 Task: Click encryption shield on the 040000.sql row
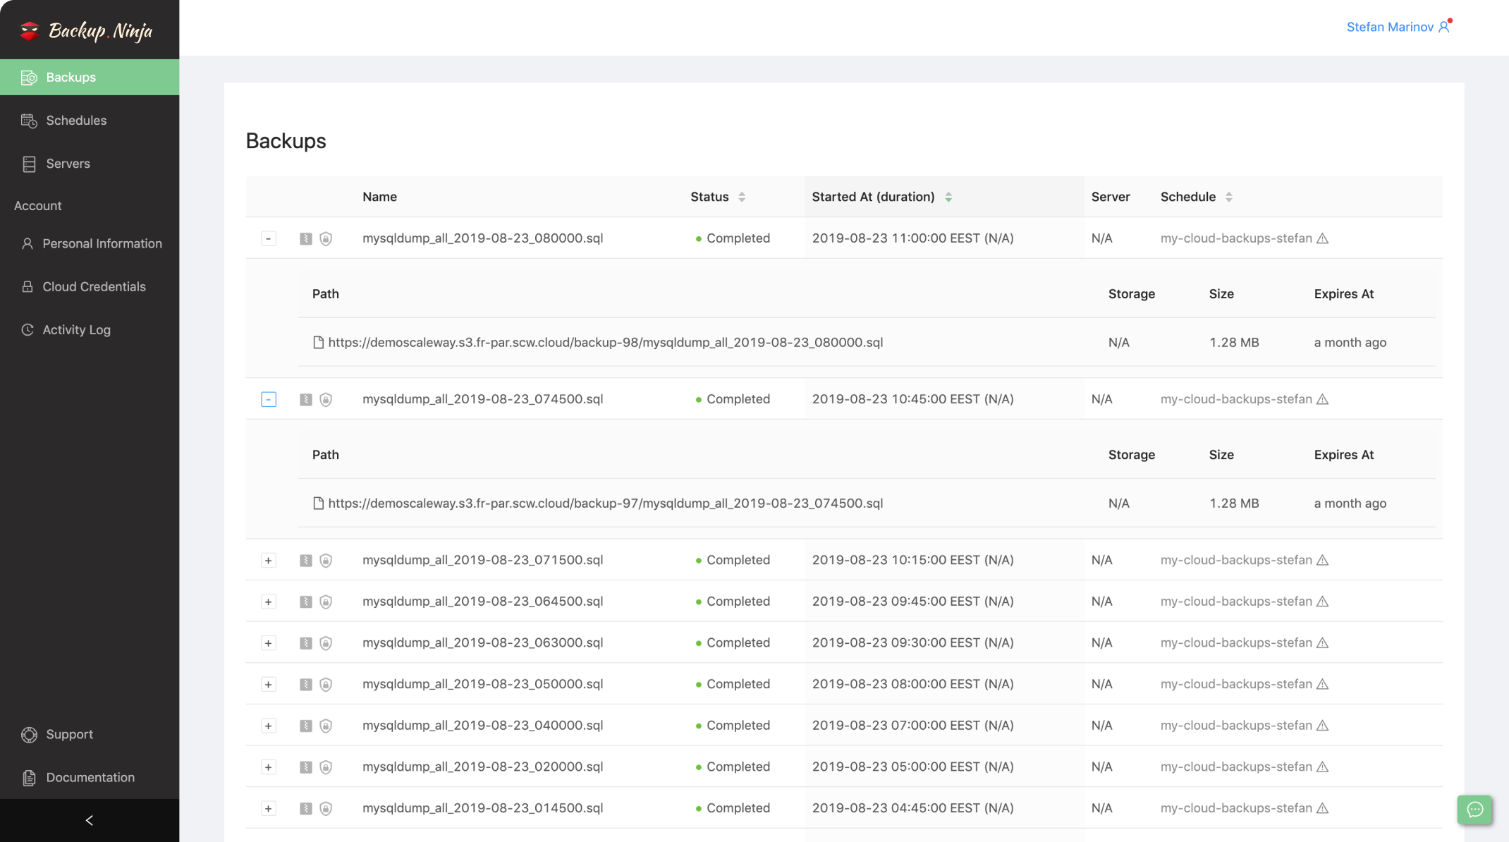(x=326, y=726)
